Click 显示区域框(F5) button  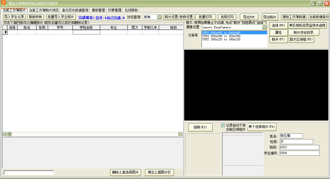coord(301,39)
